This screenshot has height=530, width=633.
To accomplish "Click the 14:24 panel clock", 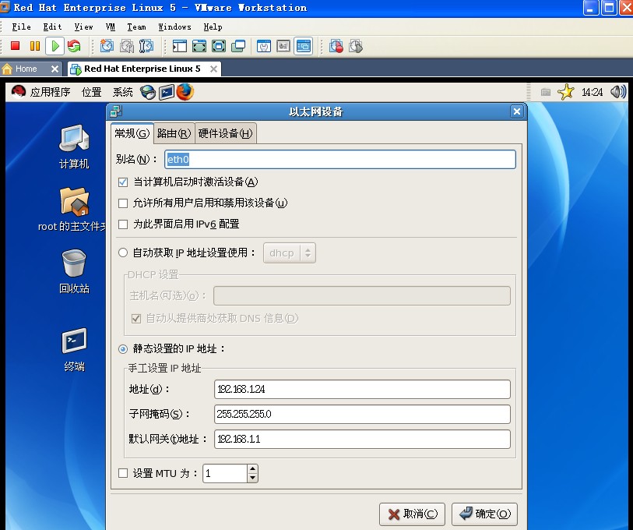I will [592, 92].
